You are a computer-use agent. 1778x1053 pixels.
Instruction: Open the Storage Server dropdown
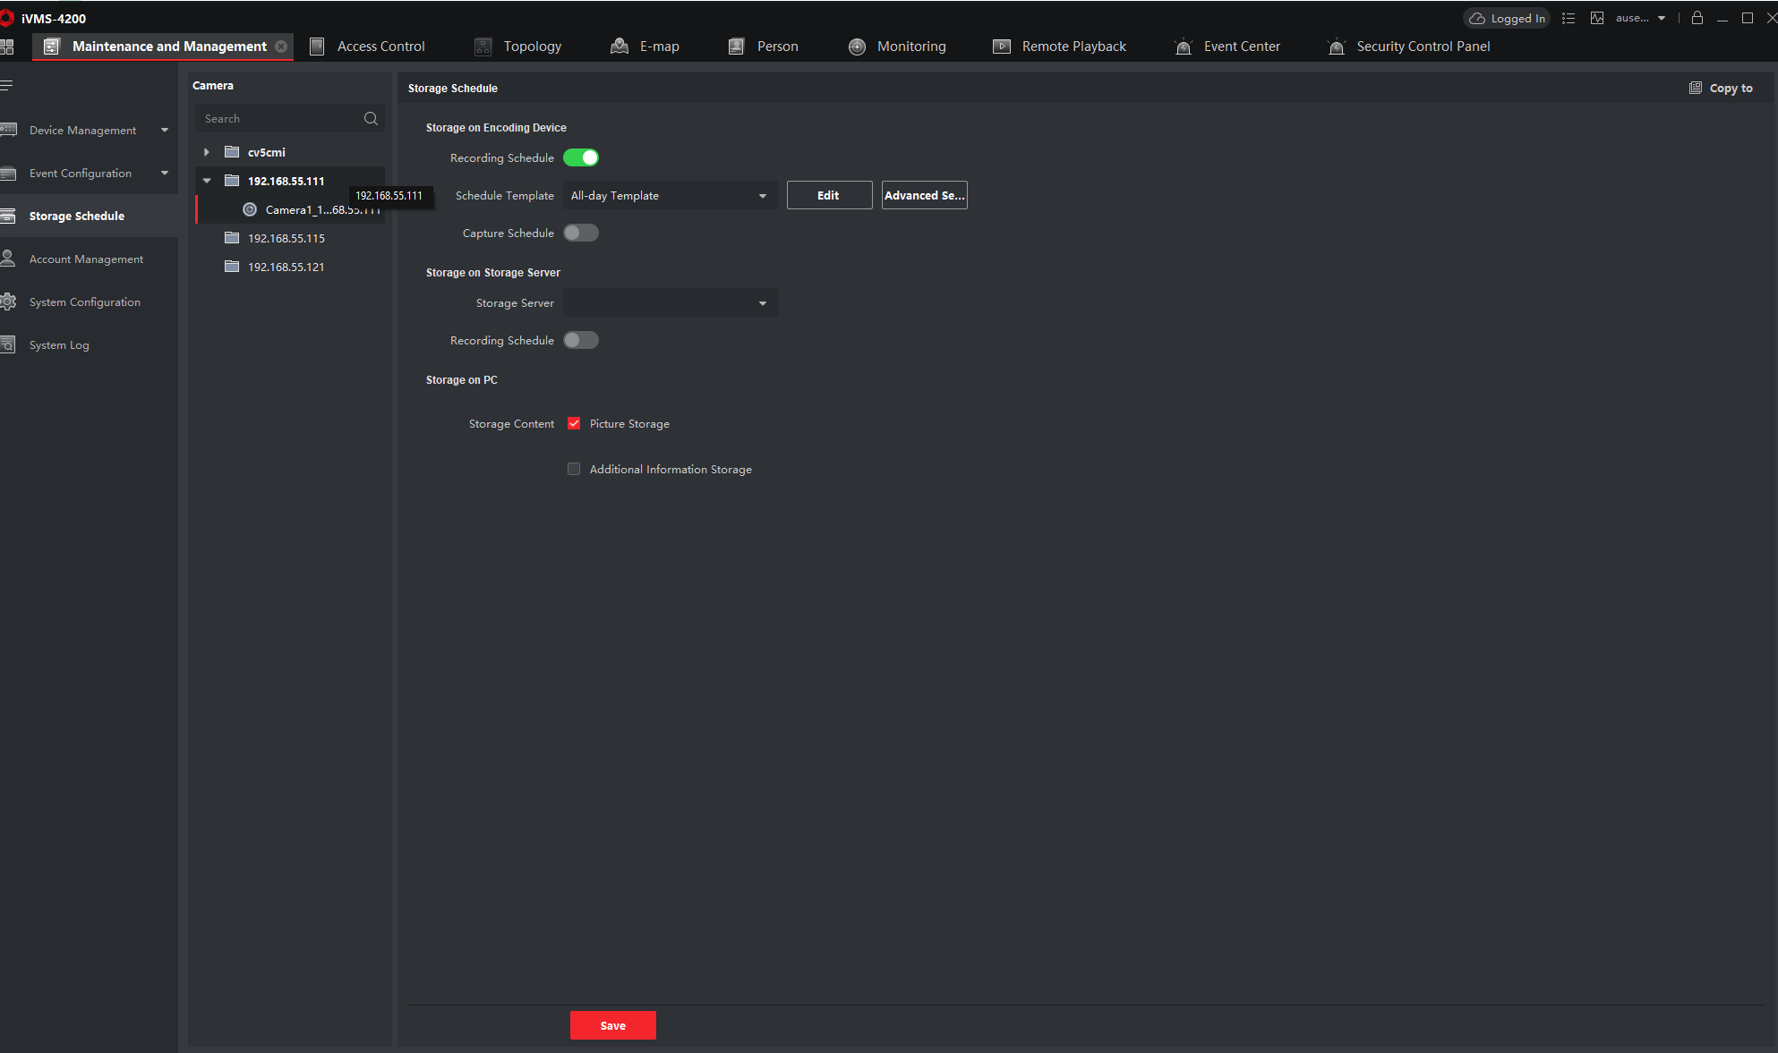coord(670,303)
